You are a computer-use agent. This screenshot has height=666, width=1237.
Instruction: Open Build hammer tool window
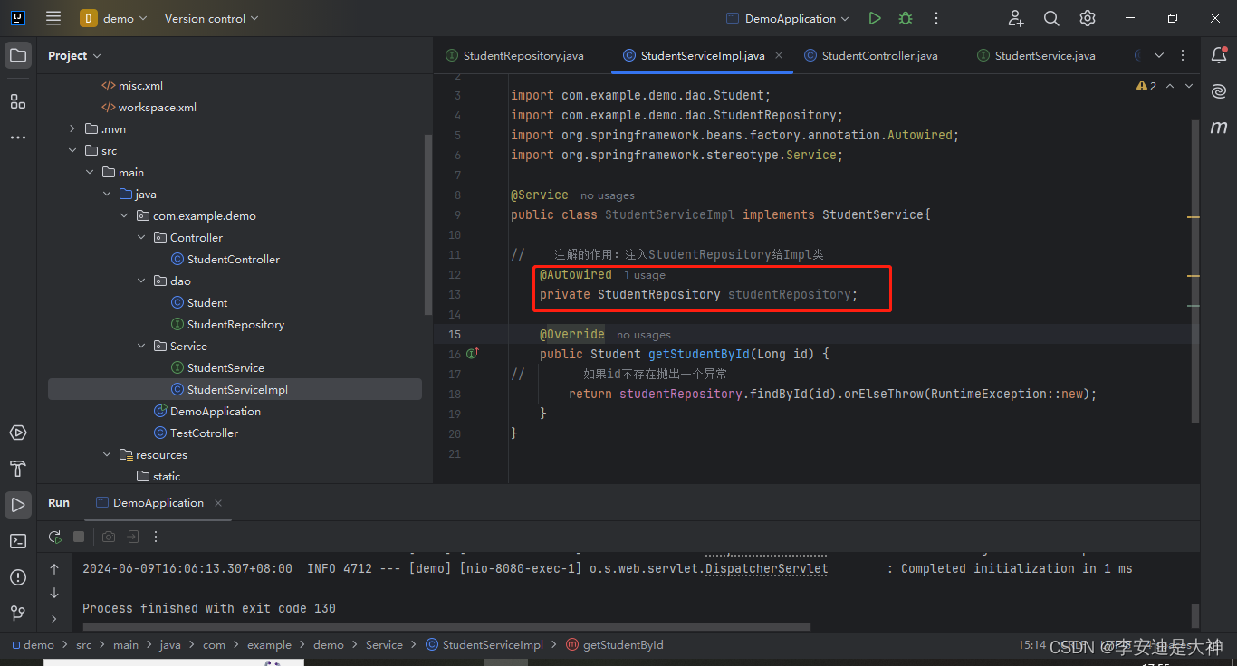point(18,469)
